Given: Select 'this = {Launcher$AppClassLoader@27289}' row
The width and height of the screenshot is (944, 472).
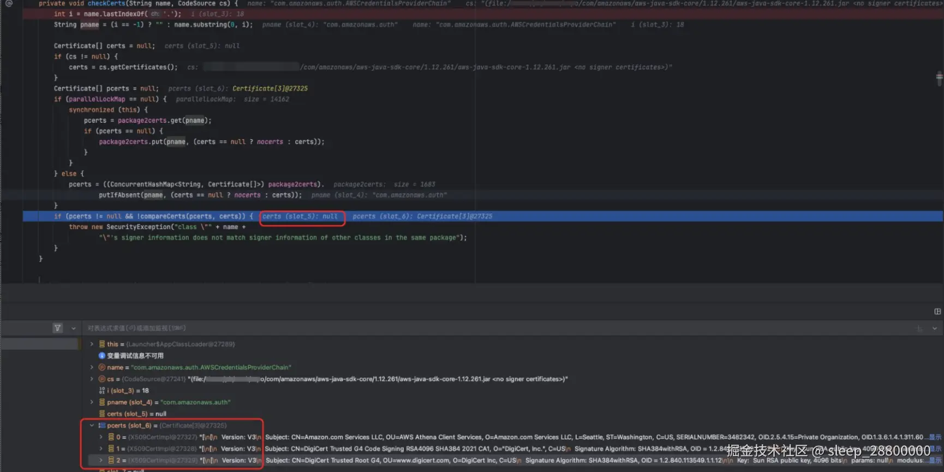Looking at the screenshot, I should (x=171, y=344).
